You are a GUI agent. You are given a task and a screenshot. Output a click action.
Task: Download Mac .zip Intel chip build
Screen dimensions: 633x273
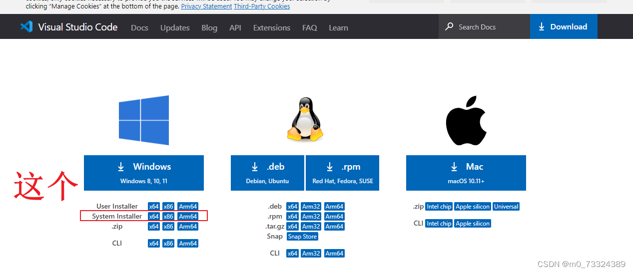click(x=439, y=207)
